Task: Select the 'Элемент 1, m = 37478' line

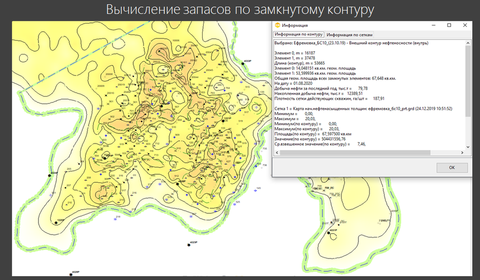Action: 295,58
